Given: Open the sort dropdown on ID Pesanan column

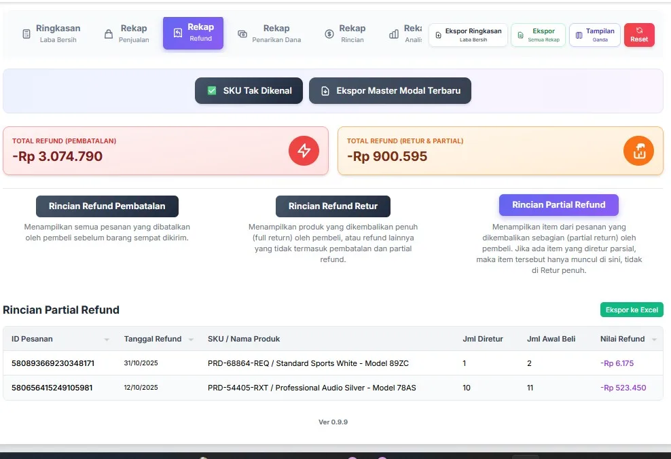Looking at the screenshot, I should (107, 339).
